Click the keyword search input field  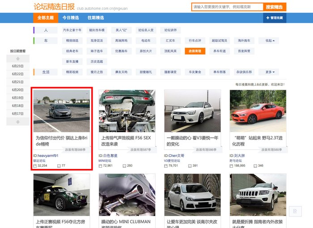tap(226, 7)
